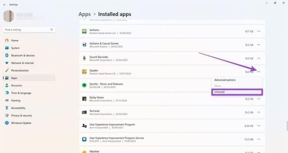
Task: Open three-dot menu for Terminal
Action: click(259, 112)
